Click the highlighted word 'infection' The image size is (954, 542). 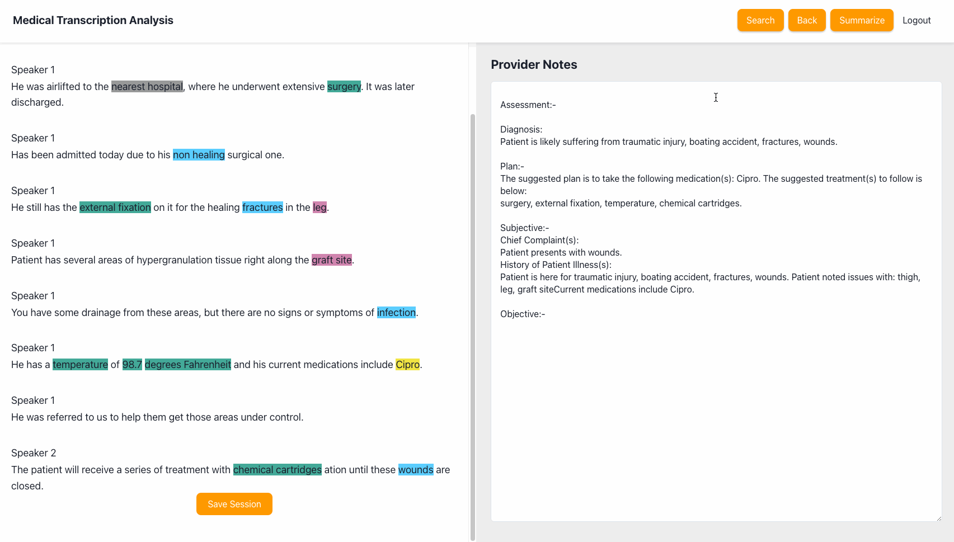[396, 313]
